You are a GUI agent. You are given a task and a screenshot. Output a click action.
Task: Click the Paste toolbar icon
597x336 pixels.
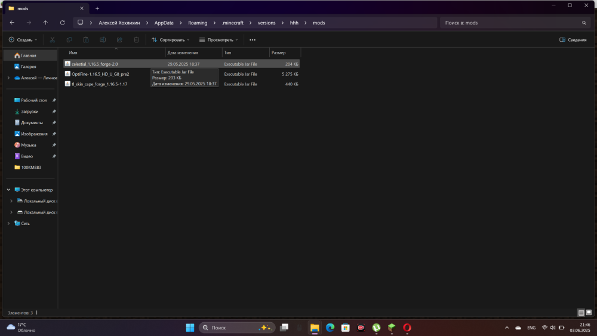point(86,39)
